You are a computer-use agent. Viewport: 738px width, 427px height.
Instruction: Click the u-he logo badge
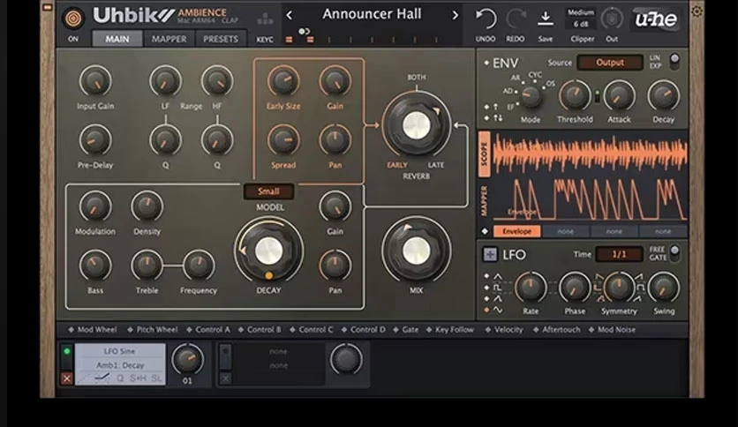[x=656, y=19]
